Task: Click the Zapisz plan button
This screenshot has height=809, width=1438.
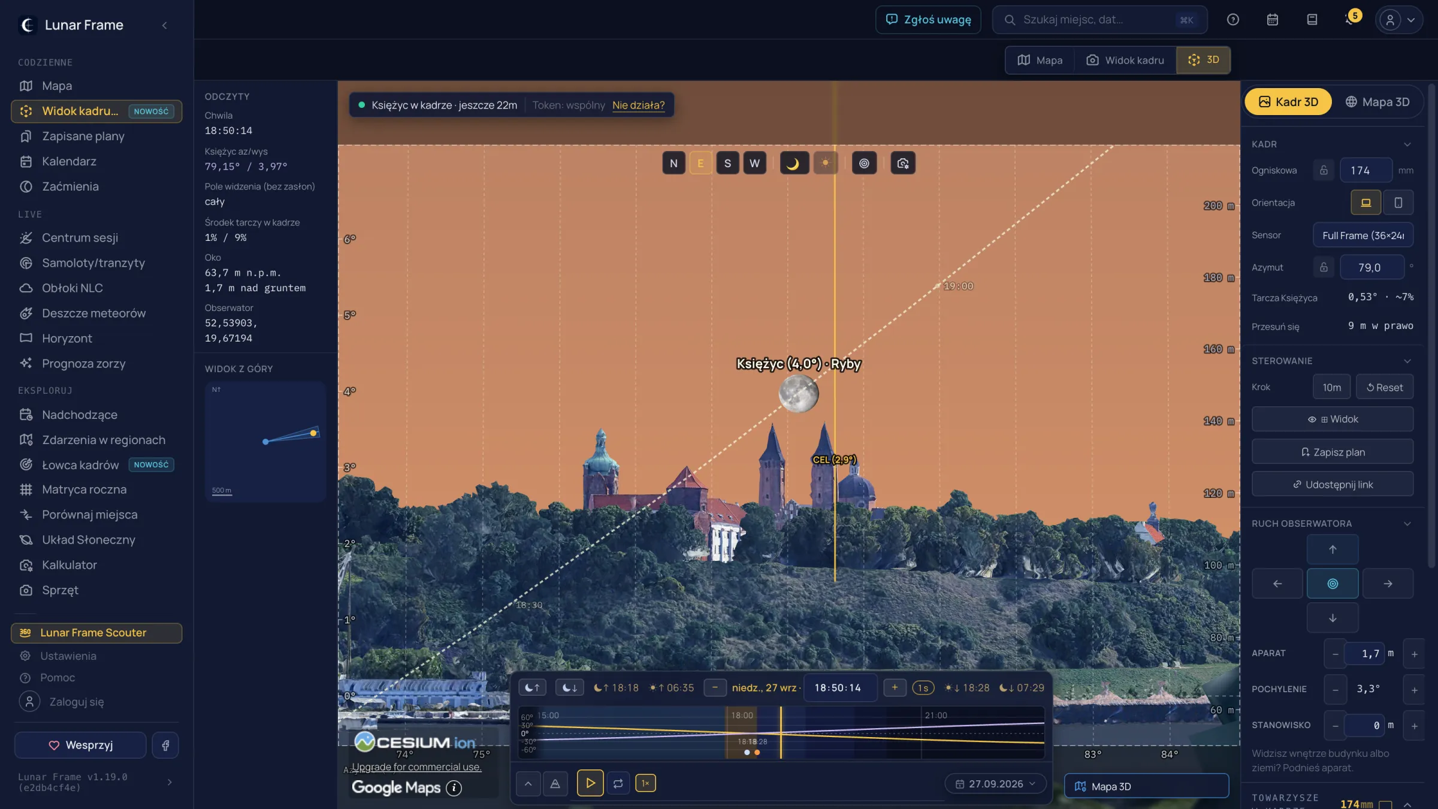Action: (x=1333, y=452)
